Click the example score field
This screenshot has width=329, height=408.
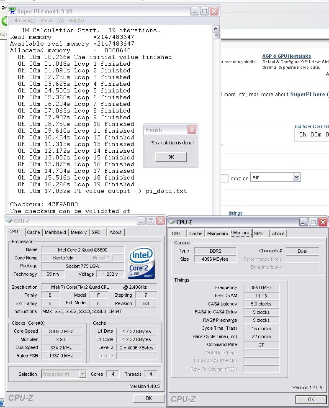(312, 135)
